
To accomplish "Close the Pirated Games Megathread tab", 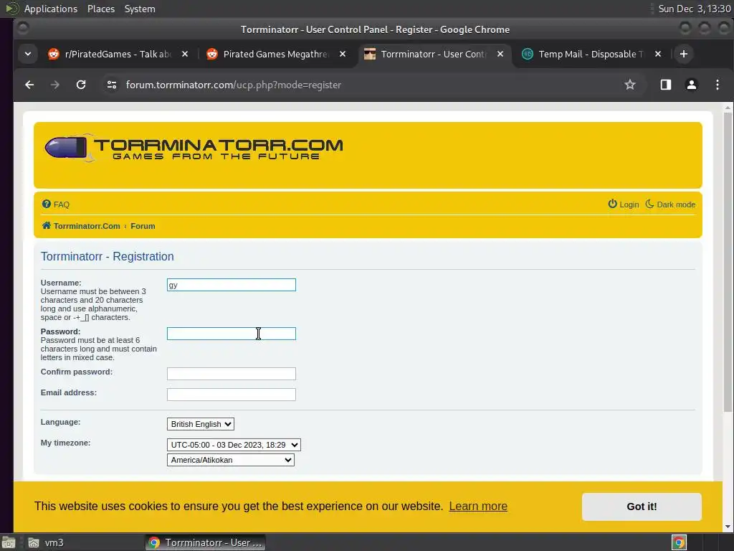I will coord(343,54).
